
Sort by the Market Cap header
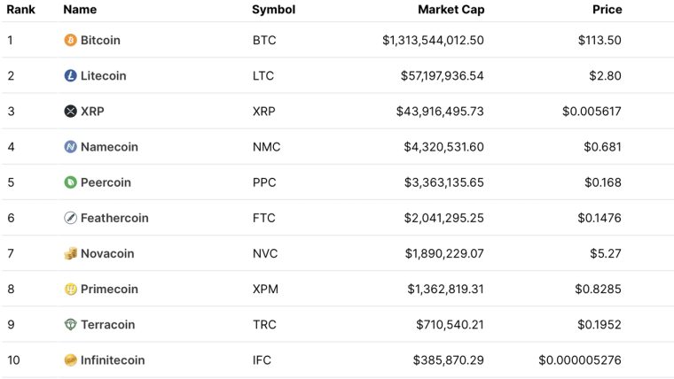coord(451,10)
